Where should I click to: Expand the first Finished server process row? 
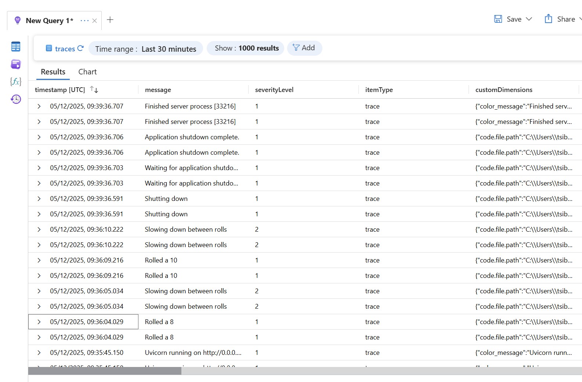coord(39,106)
